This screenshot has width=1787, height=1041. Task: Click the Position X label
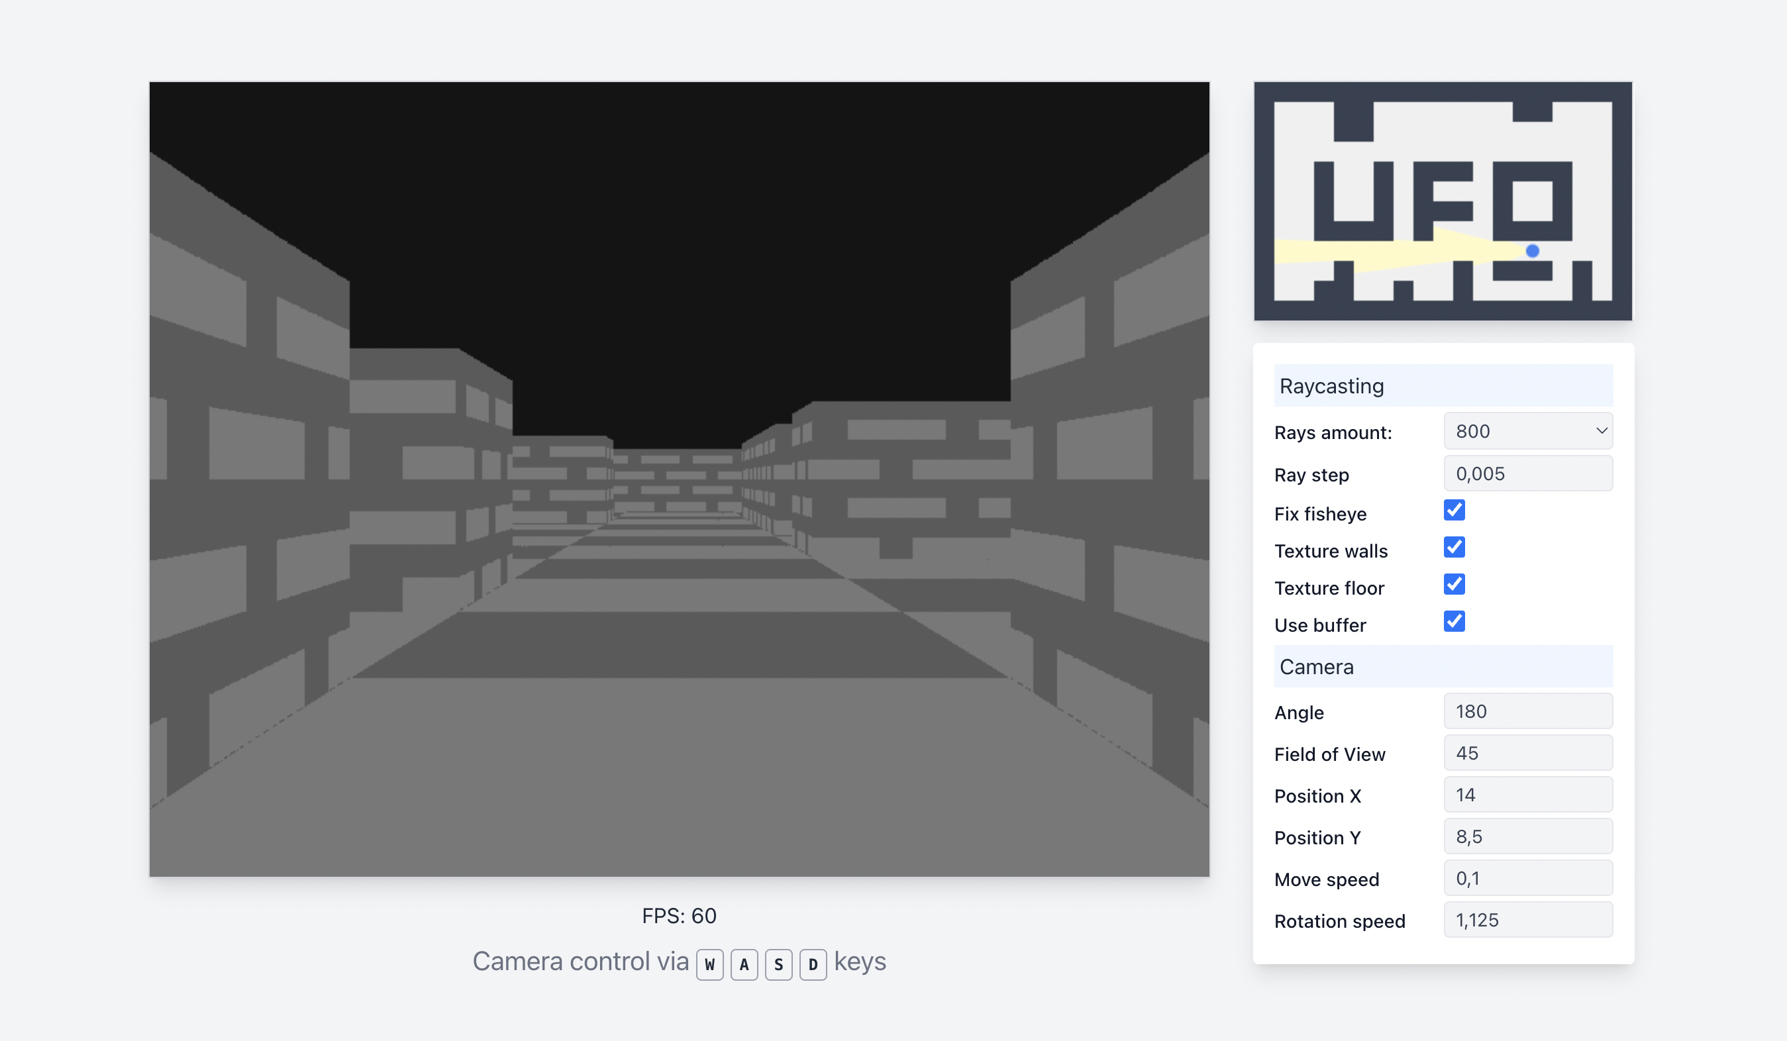1317,797
